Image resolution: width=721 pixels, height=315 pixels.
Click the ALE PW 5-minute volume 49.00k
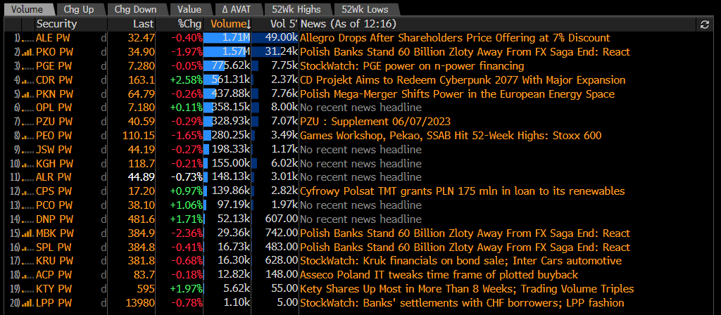point(282,38)
